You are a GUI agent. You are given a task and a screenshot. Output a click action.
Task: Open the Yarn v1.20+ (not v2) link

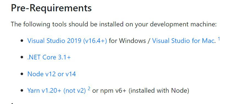[x=57, y=91]
